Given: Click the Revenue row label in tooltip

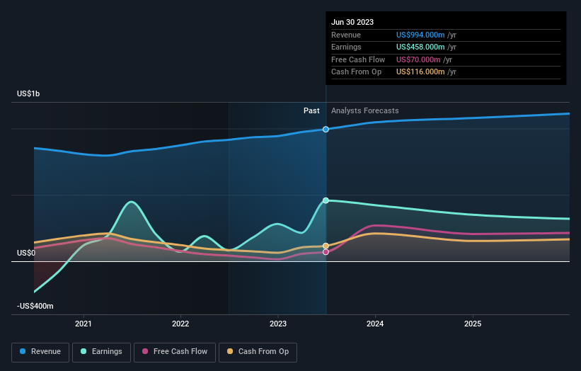Looking at the screenshot, I should point(346,35).
